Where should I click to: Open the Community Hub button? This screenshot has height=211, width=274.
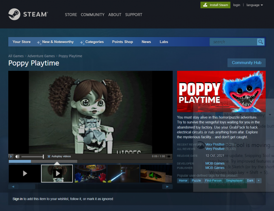pos(246,63)
